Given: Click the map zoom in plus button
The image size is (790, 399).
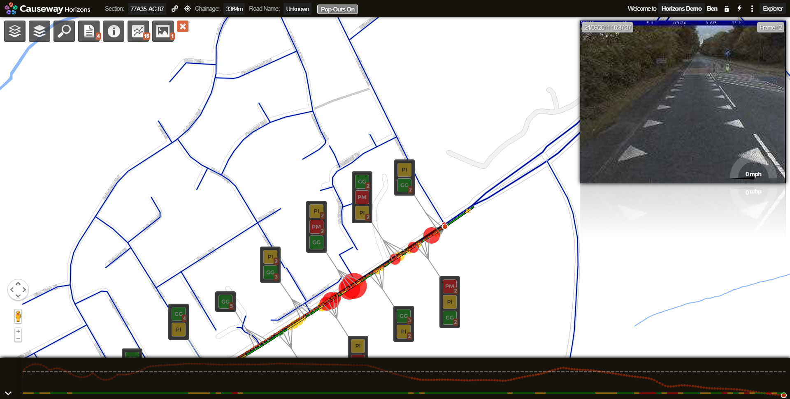Looking at the screenshot, I should coord(18,331).
